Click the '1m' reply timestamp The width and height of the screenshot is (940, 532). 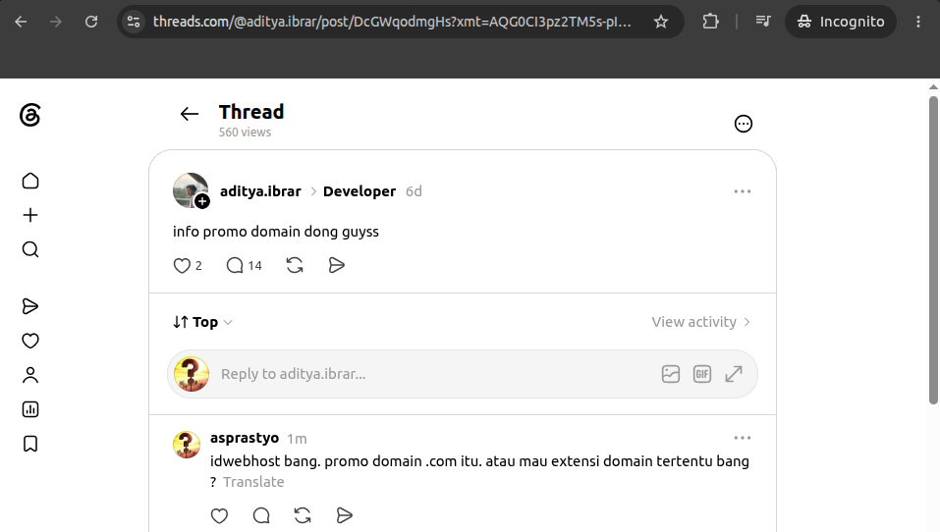[297, 439]
